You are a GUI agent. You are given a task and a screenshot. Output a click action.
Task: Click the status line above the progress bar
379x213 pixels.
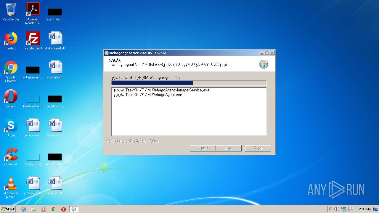(x=145, y=78)
